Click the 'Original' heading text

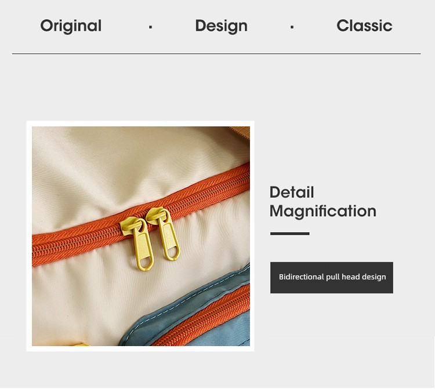pos(71,26)
